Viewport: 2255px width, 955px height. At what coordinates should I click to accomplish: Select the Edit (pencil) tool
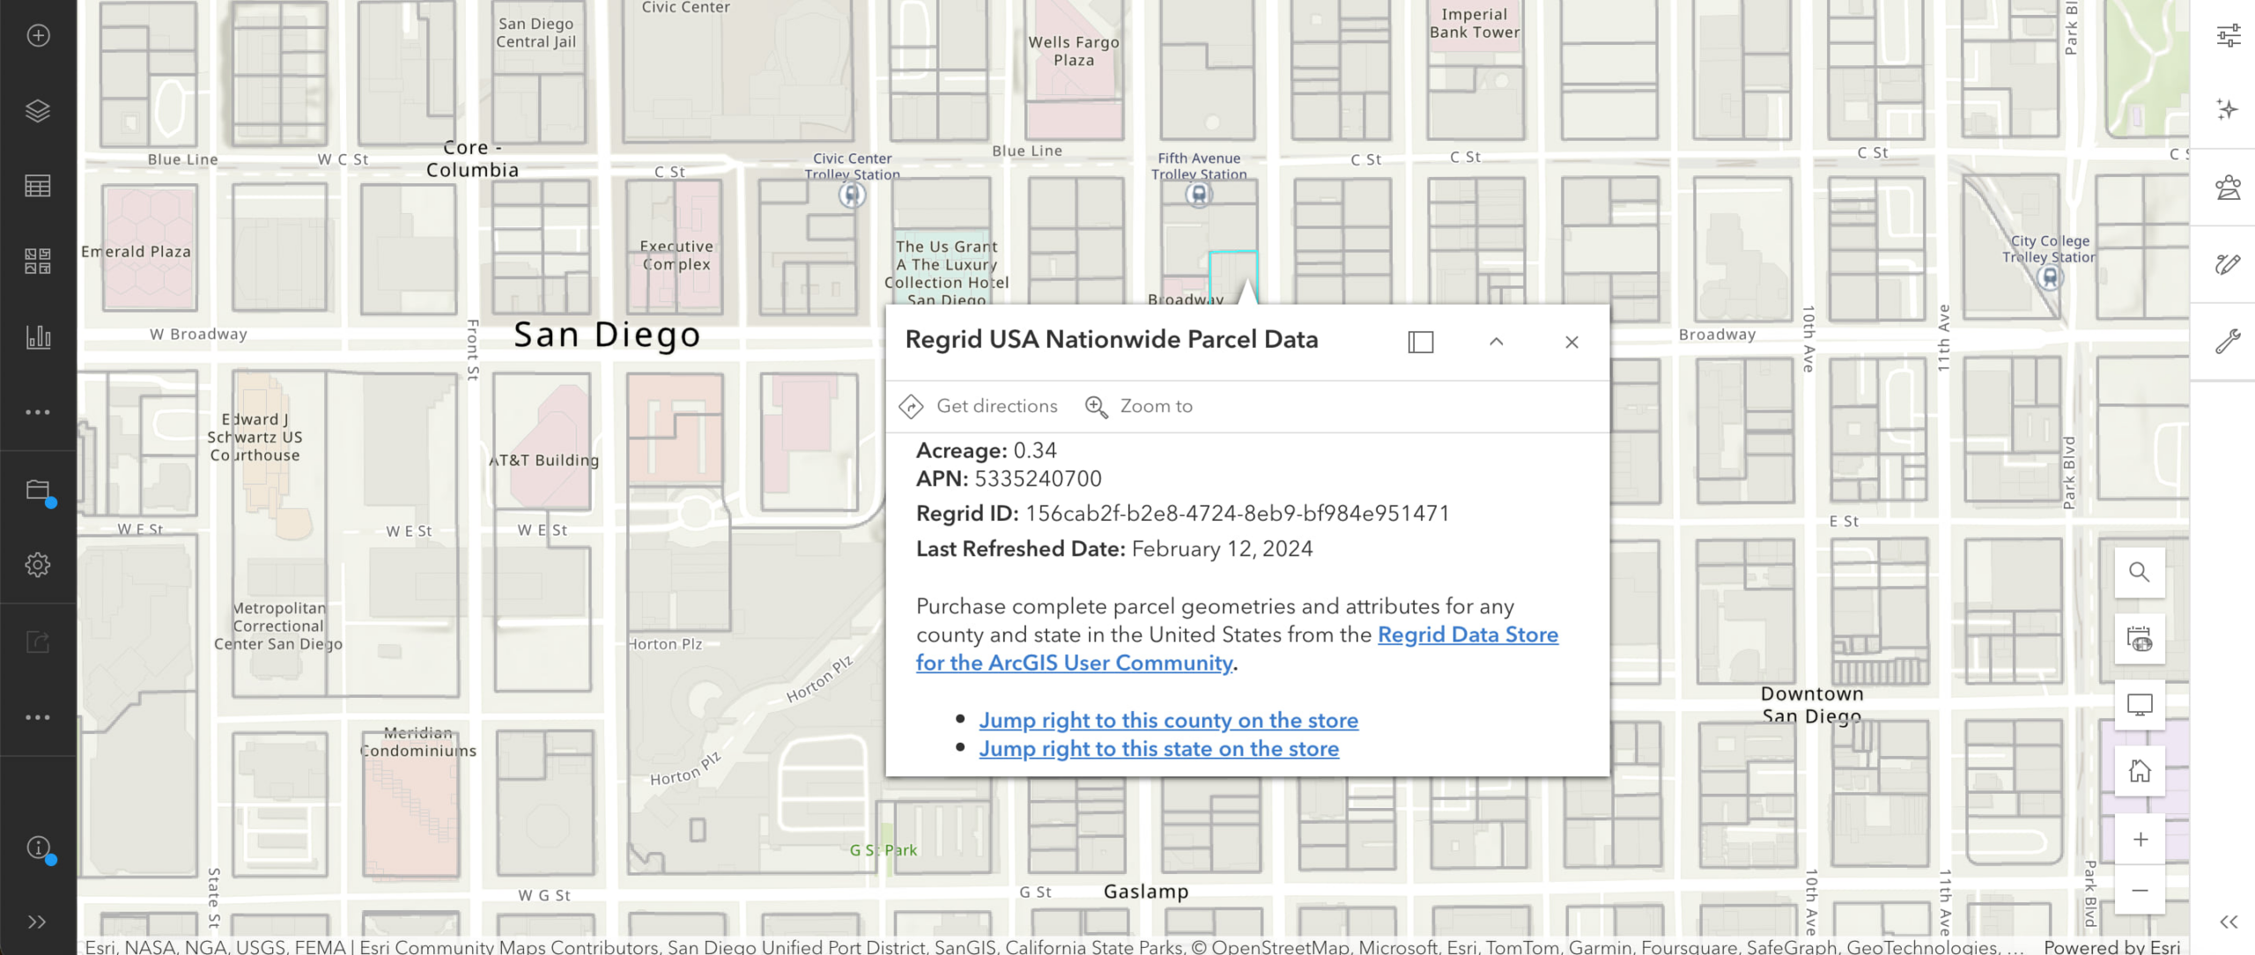tap(2230, 262)
